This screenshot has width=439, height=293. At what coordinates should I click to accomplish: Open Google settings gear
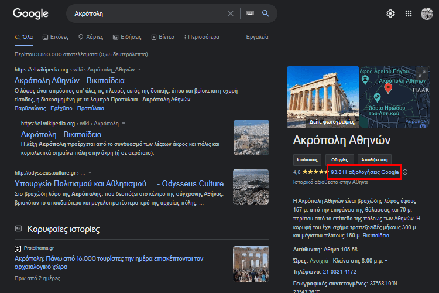(390, 13)
